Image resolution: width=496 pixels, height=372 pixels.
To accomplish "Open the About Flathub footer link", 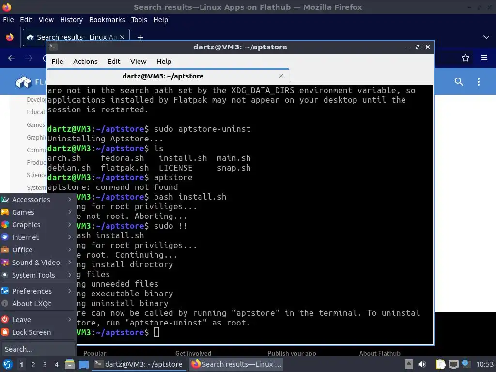I will (x=380, y=353).
